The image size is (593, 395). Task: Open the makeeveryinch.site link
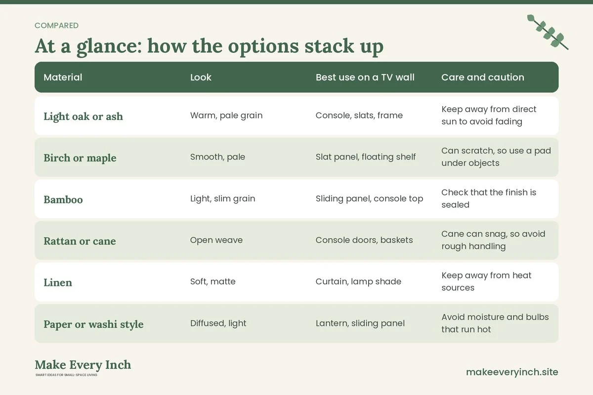pos(512,372)
